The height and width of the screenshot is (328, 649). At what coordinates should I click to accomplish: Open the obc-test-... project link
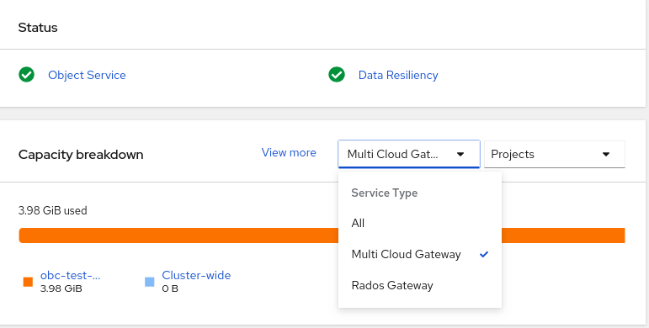pyautogui.click(x=70, y=275)
